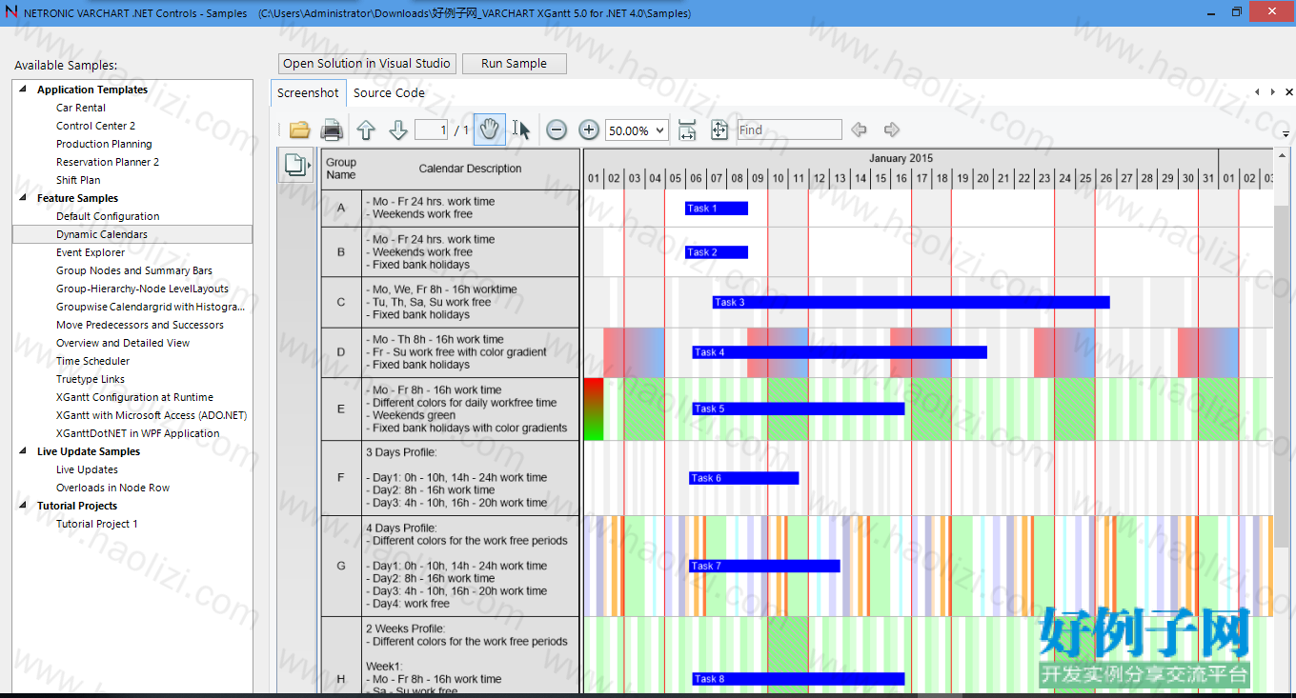Select Overloads in Node Row sample
Viewport: 1296px width, 698px height.
pyautogui.click(x=112, y=488)
